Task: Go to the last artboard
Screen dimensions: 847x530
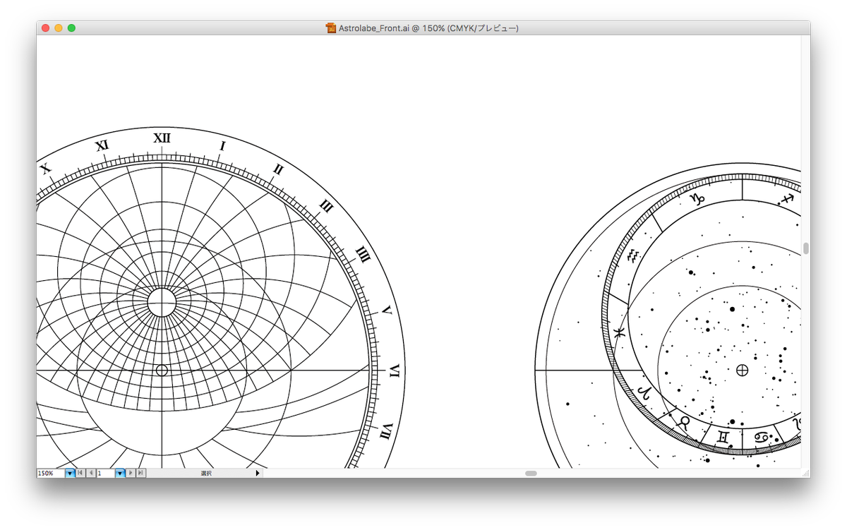Action: (140, 473)
